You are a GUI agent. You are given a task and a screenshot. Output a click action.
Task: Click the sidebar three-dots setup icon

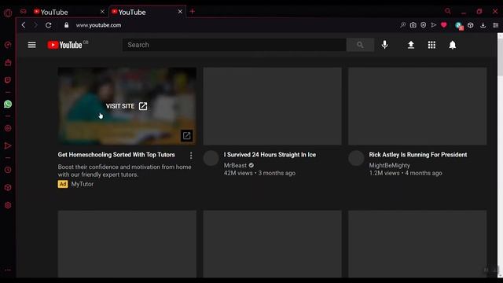click(8, 270)
